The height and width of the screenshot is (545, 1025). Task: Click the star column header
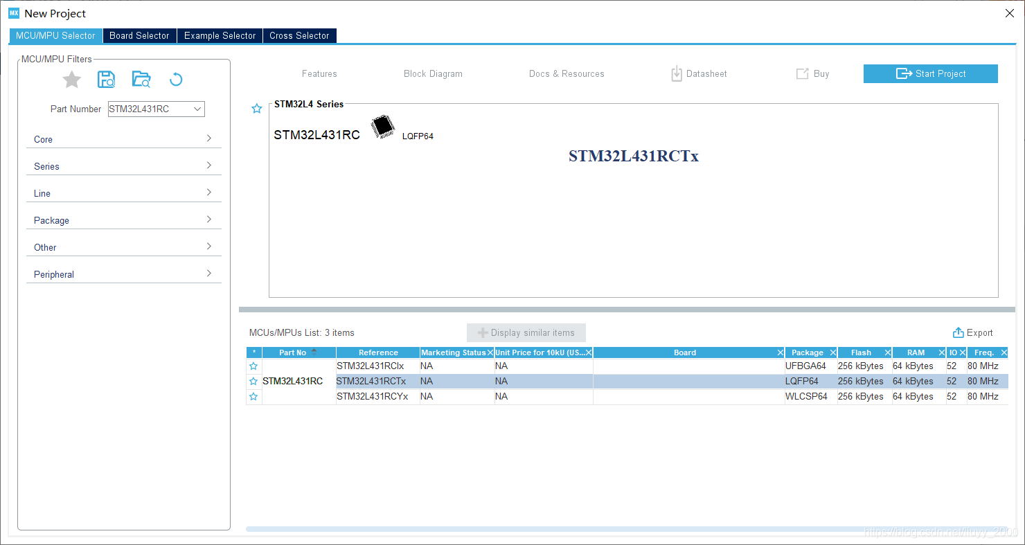click(254, 352)
